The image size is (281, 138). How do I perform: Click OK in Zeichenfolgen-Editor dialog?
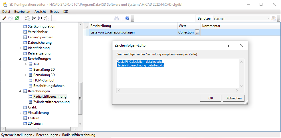pyautogui.click(x=211, y=98)
